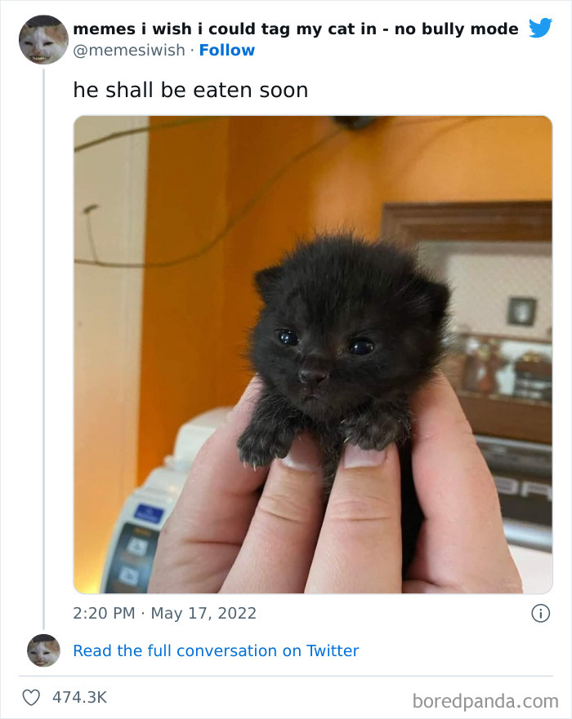Viewport: 572px width, 719px height.
Task: Click the small avatar beside the conversation link
Action: [42, 651]
